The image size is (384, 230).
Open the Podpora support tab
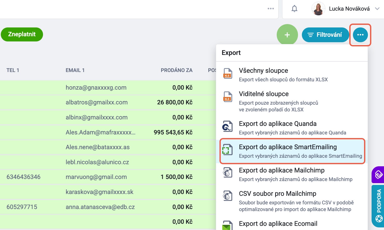(378, 206)
